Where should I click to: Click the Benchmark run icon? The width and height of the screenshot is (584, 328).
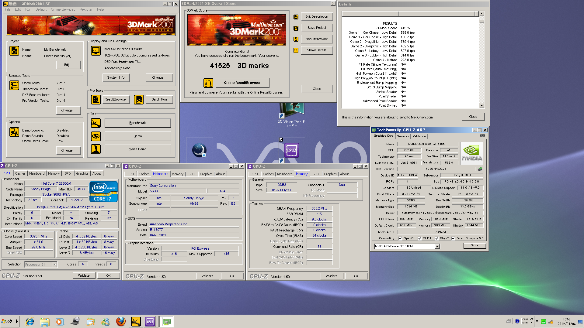click(x=96, y=123)
